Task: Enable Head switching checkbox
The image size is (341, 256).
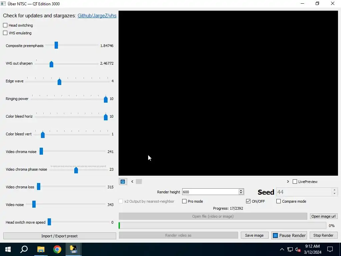Action: click(x=5, y=25)
